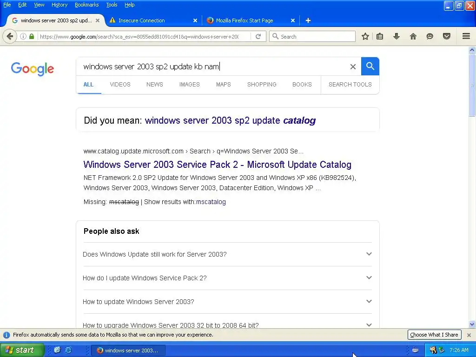Open the Help menu
476x357 pixels.
(x=129, y=5)
